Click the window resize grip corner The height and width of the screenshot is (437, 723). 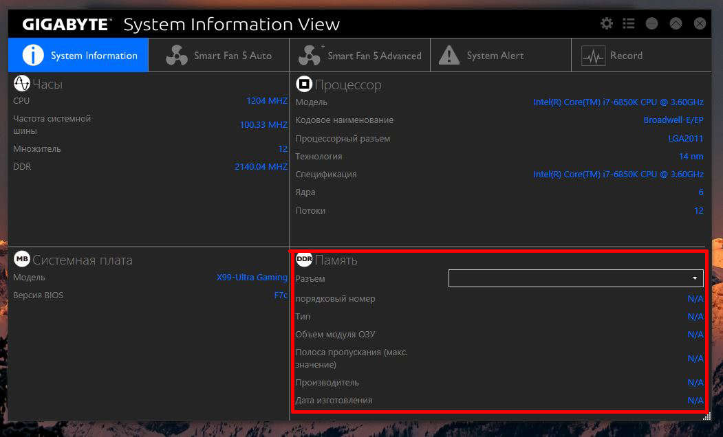[707, 417]
